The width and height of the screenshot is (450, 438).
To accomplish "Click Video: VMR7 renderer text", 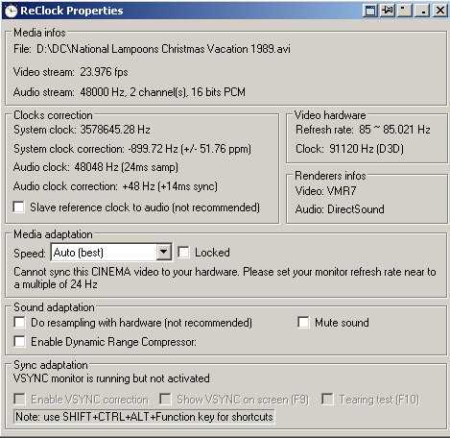I will (x=326, y=191).
